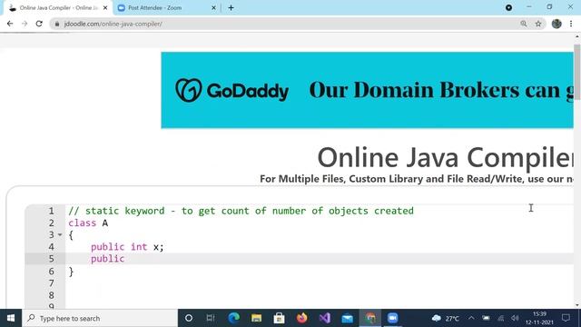Open the Windows Start menu
Viewport: 581px width, 327px height.
click(11, 318)
